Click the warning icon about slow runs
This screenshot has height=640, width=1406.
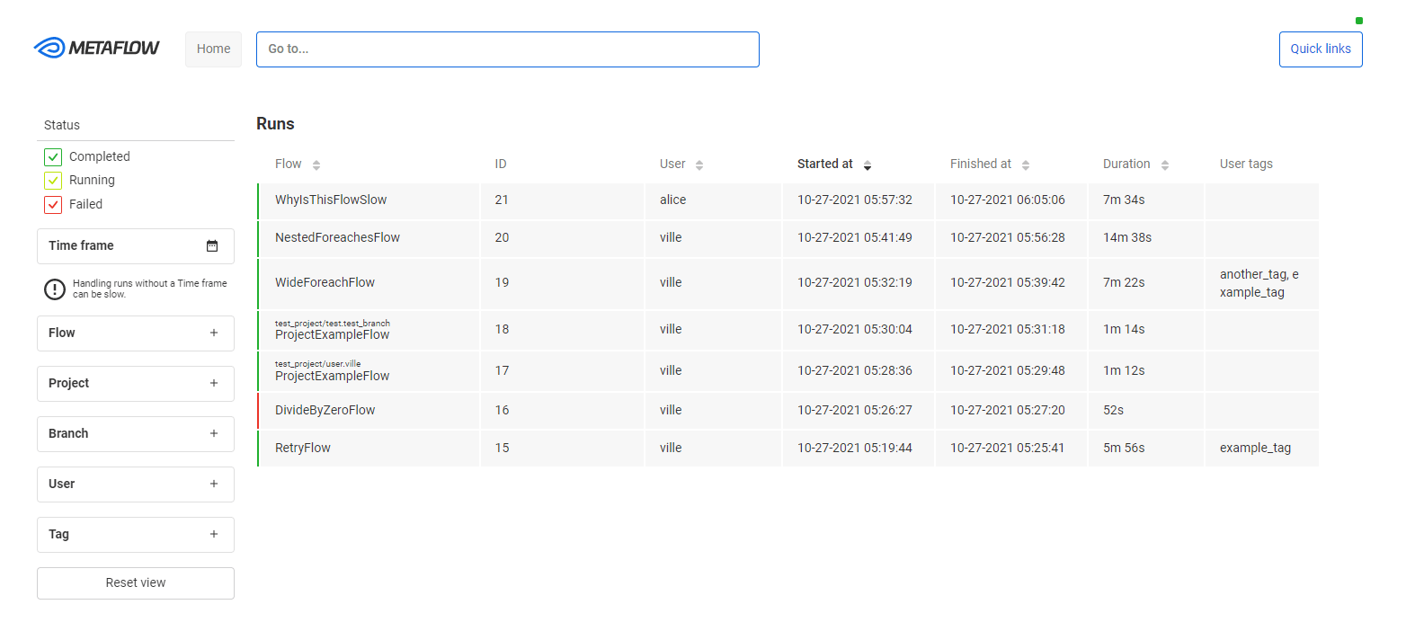click(x=55, y=289)
